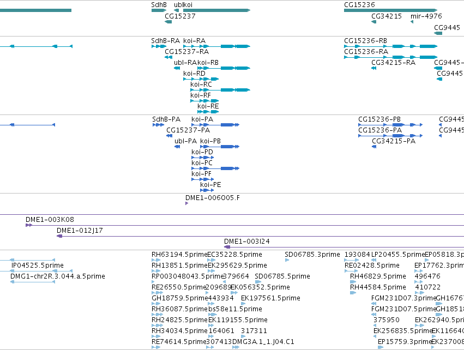Select the CG15237-RA transcript label

[x=186, y=52]
